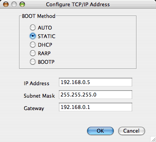
Task: Click the resize grip in window corner
Action: (153, 139)
